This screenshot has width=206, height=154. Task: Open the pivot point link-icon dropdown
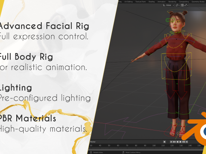click(178, 5)
